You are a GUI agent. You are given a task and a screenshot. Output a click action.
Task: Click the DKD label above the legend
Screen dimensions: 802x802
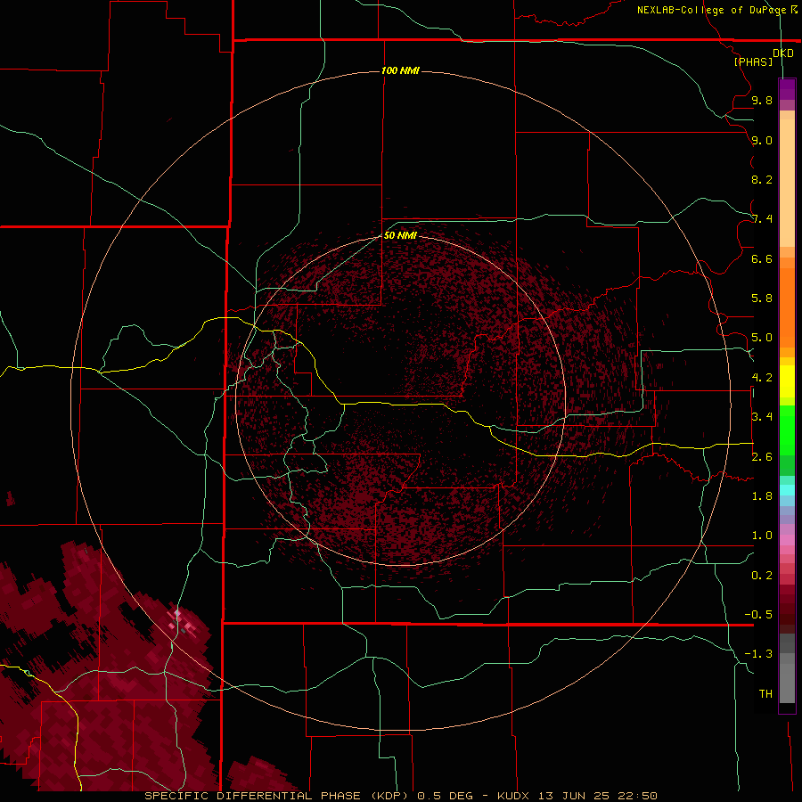(x=783, y=53)
